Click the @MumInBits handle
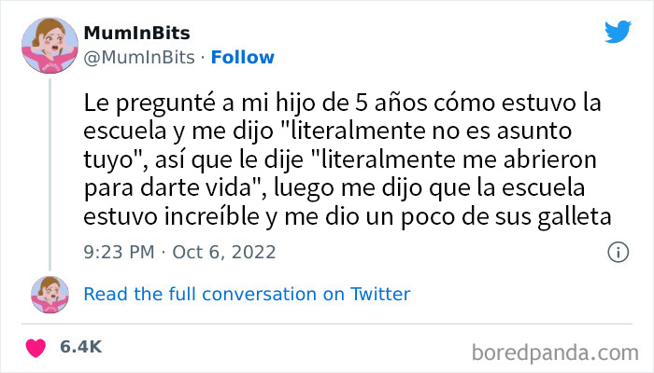Image resolution: width=654 pixels, height=373 pixels. tap(138, 57)
